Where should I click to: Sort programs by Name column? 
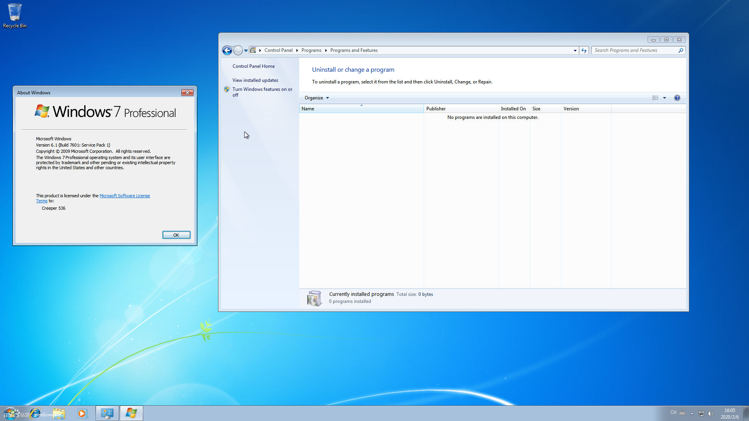(361, 109)
